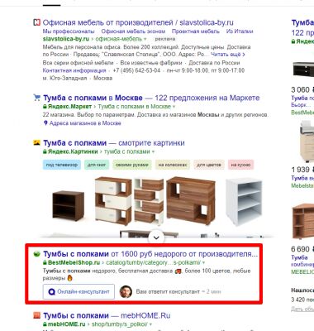The width and height of the screenshot is (314, 331).
Task: Select 'на кухню' image filter tag
Action: click(x=240, y=165)
